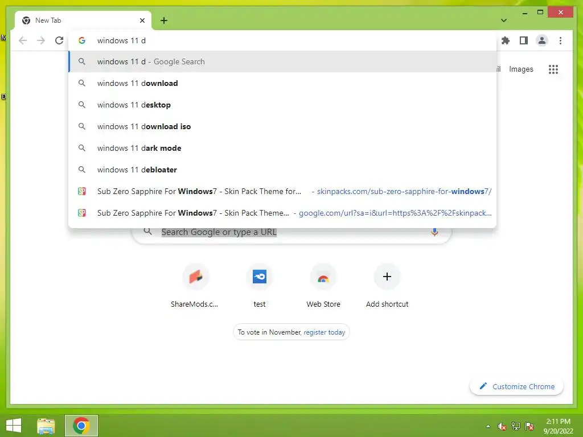Click the address bar text 'windows 11 d'
This screenshot has width=583, height=437.
pos(121,40)
